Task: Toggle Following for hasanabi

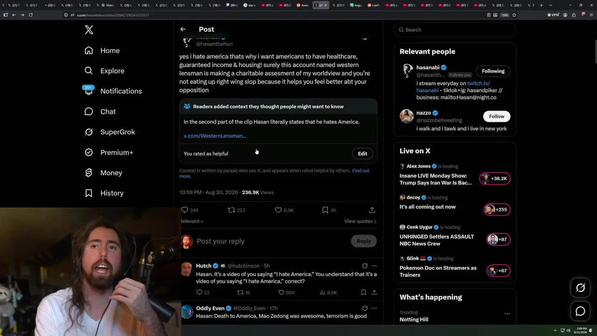Action: 493,71
